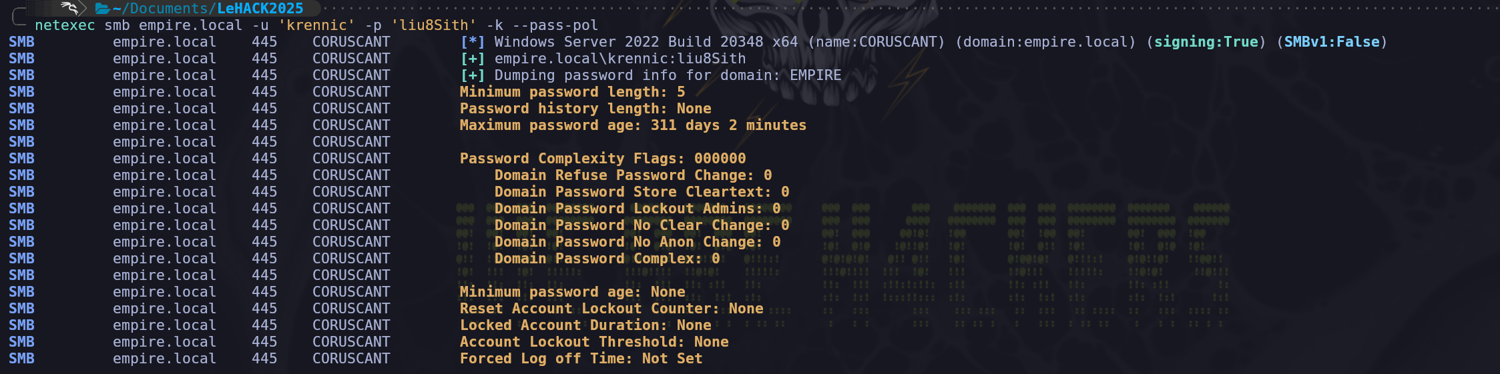1500x374 pixels.
Task: Click the SMBv1:False status text
Action: coord(1332,42)
